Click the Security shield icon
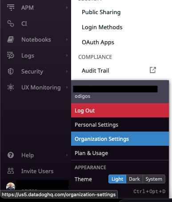 click(11, 71)
